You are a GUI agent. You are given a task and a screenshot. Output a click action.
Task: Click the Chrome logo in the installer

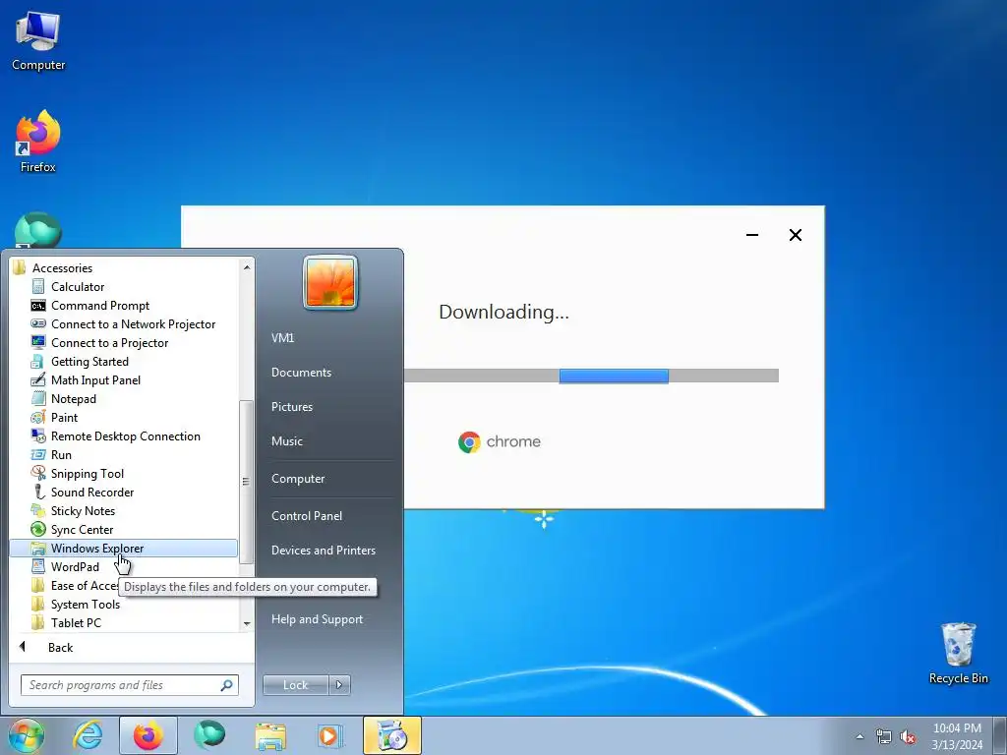tap(469, 441)
